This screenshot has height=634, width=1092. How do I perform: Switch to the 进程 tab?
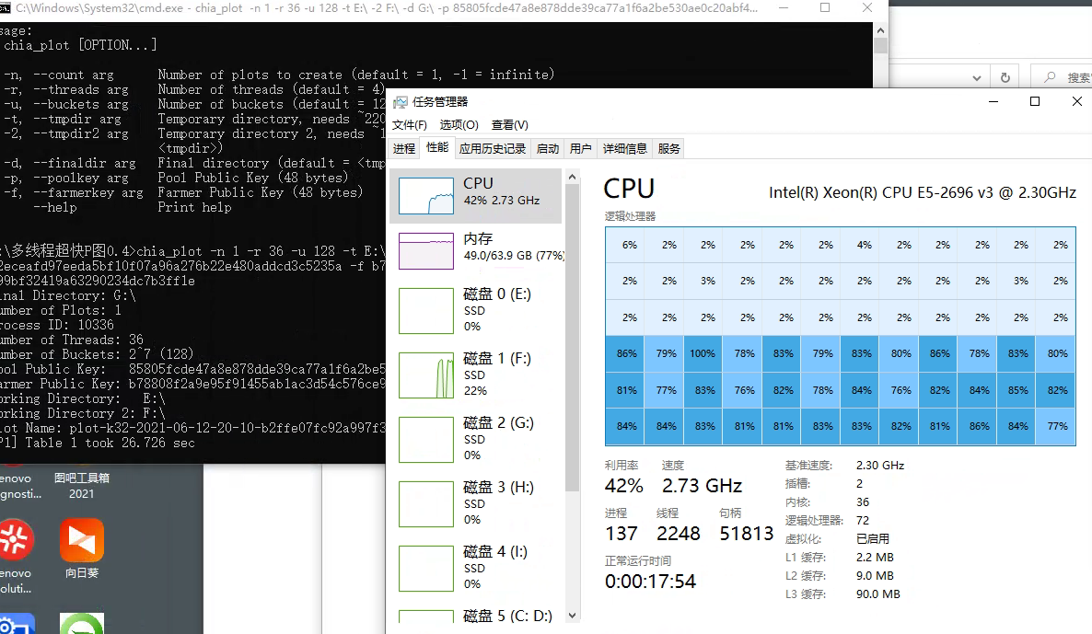pyautogui.click(x=403, y=148)
